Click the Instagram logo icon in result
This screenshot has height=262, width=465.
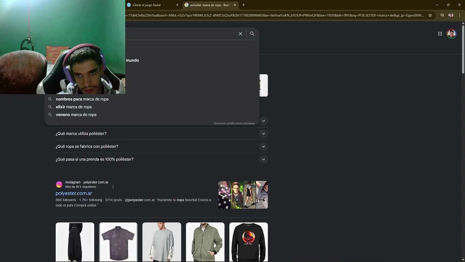(x=59, y=184)
